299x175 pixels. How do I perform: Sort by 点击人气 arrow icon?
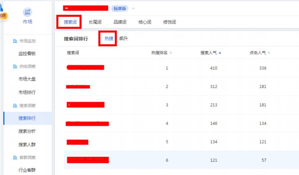tap(269, 53)
